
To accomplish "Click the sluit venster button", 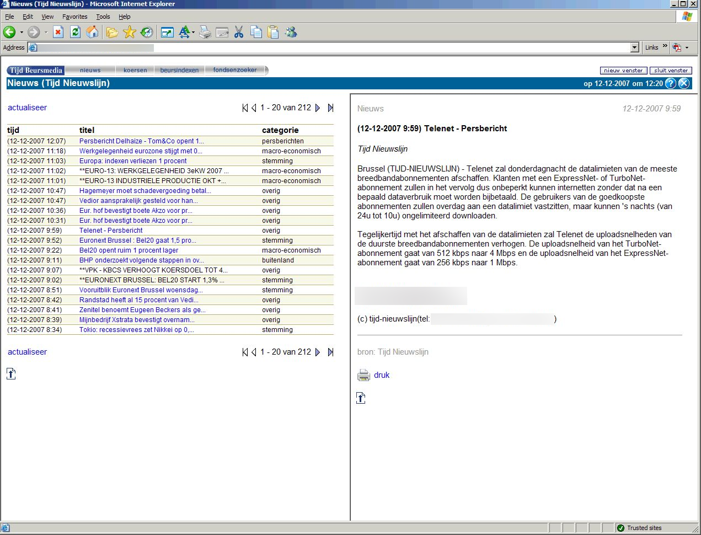I will coord(671,70).
